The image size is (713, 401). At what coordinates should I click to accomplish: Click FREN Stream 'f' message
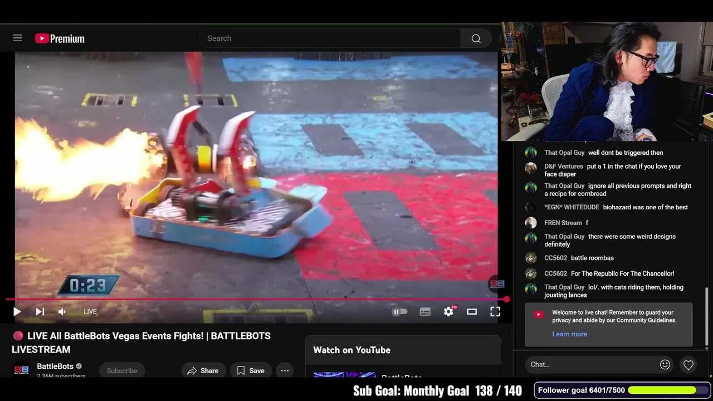tap(587, 223)
